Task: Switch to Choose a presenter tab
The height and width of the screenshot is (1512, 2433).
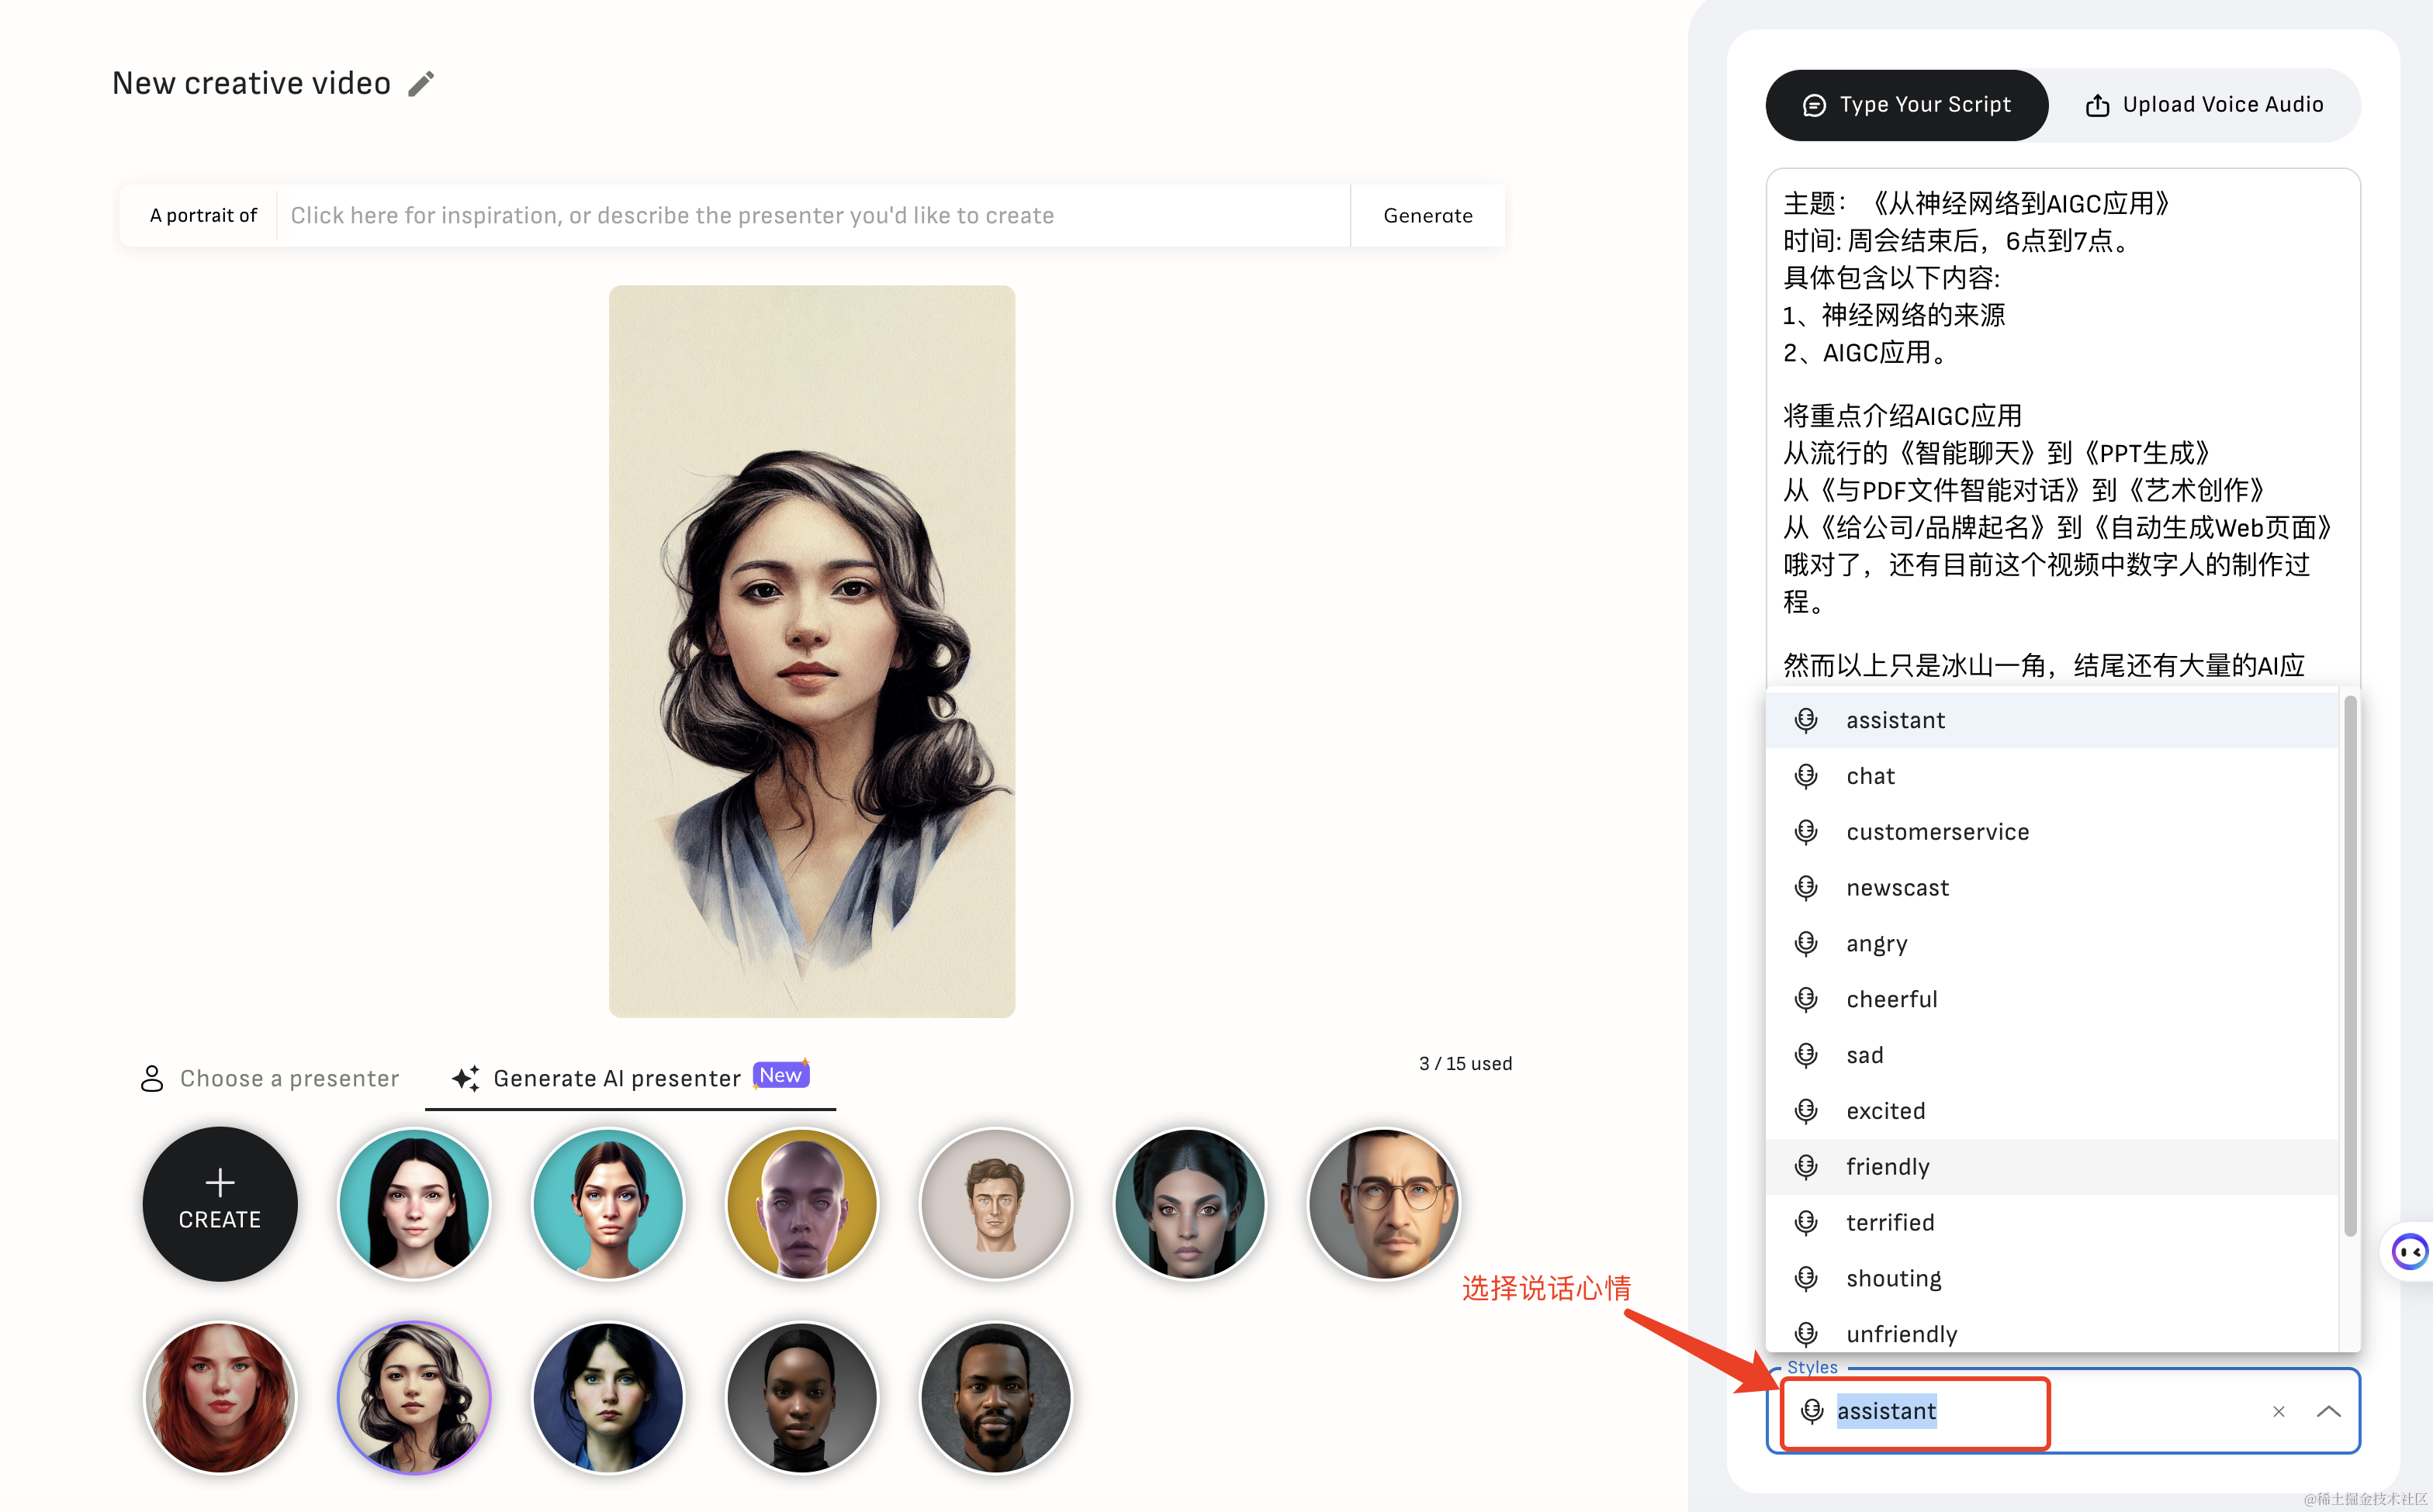Action: coord(270,1078)
